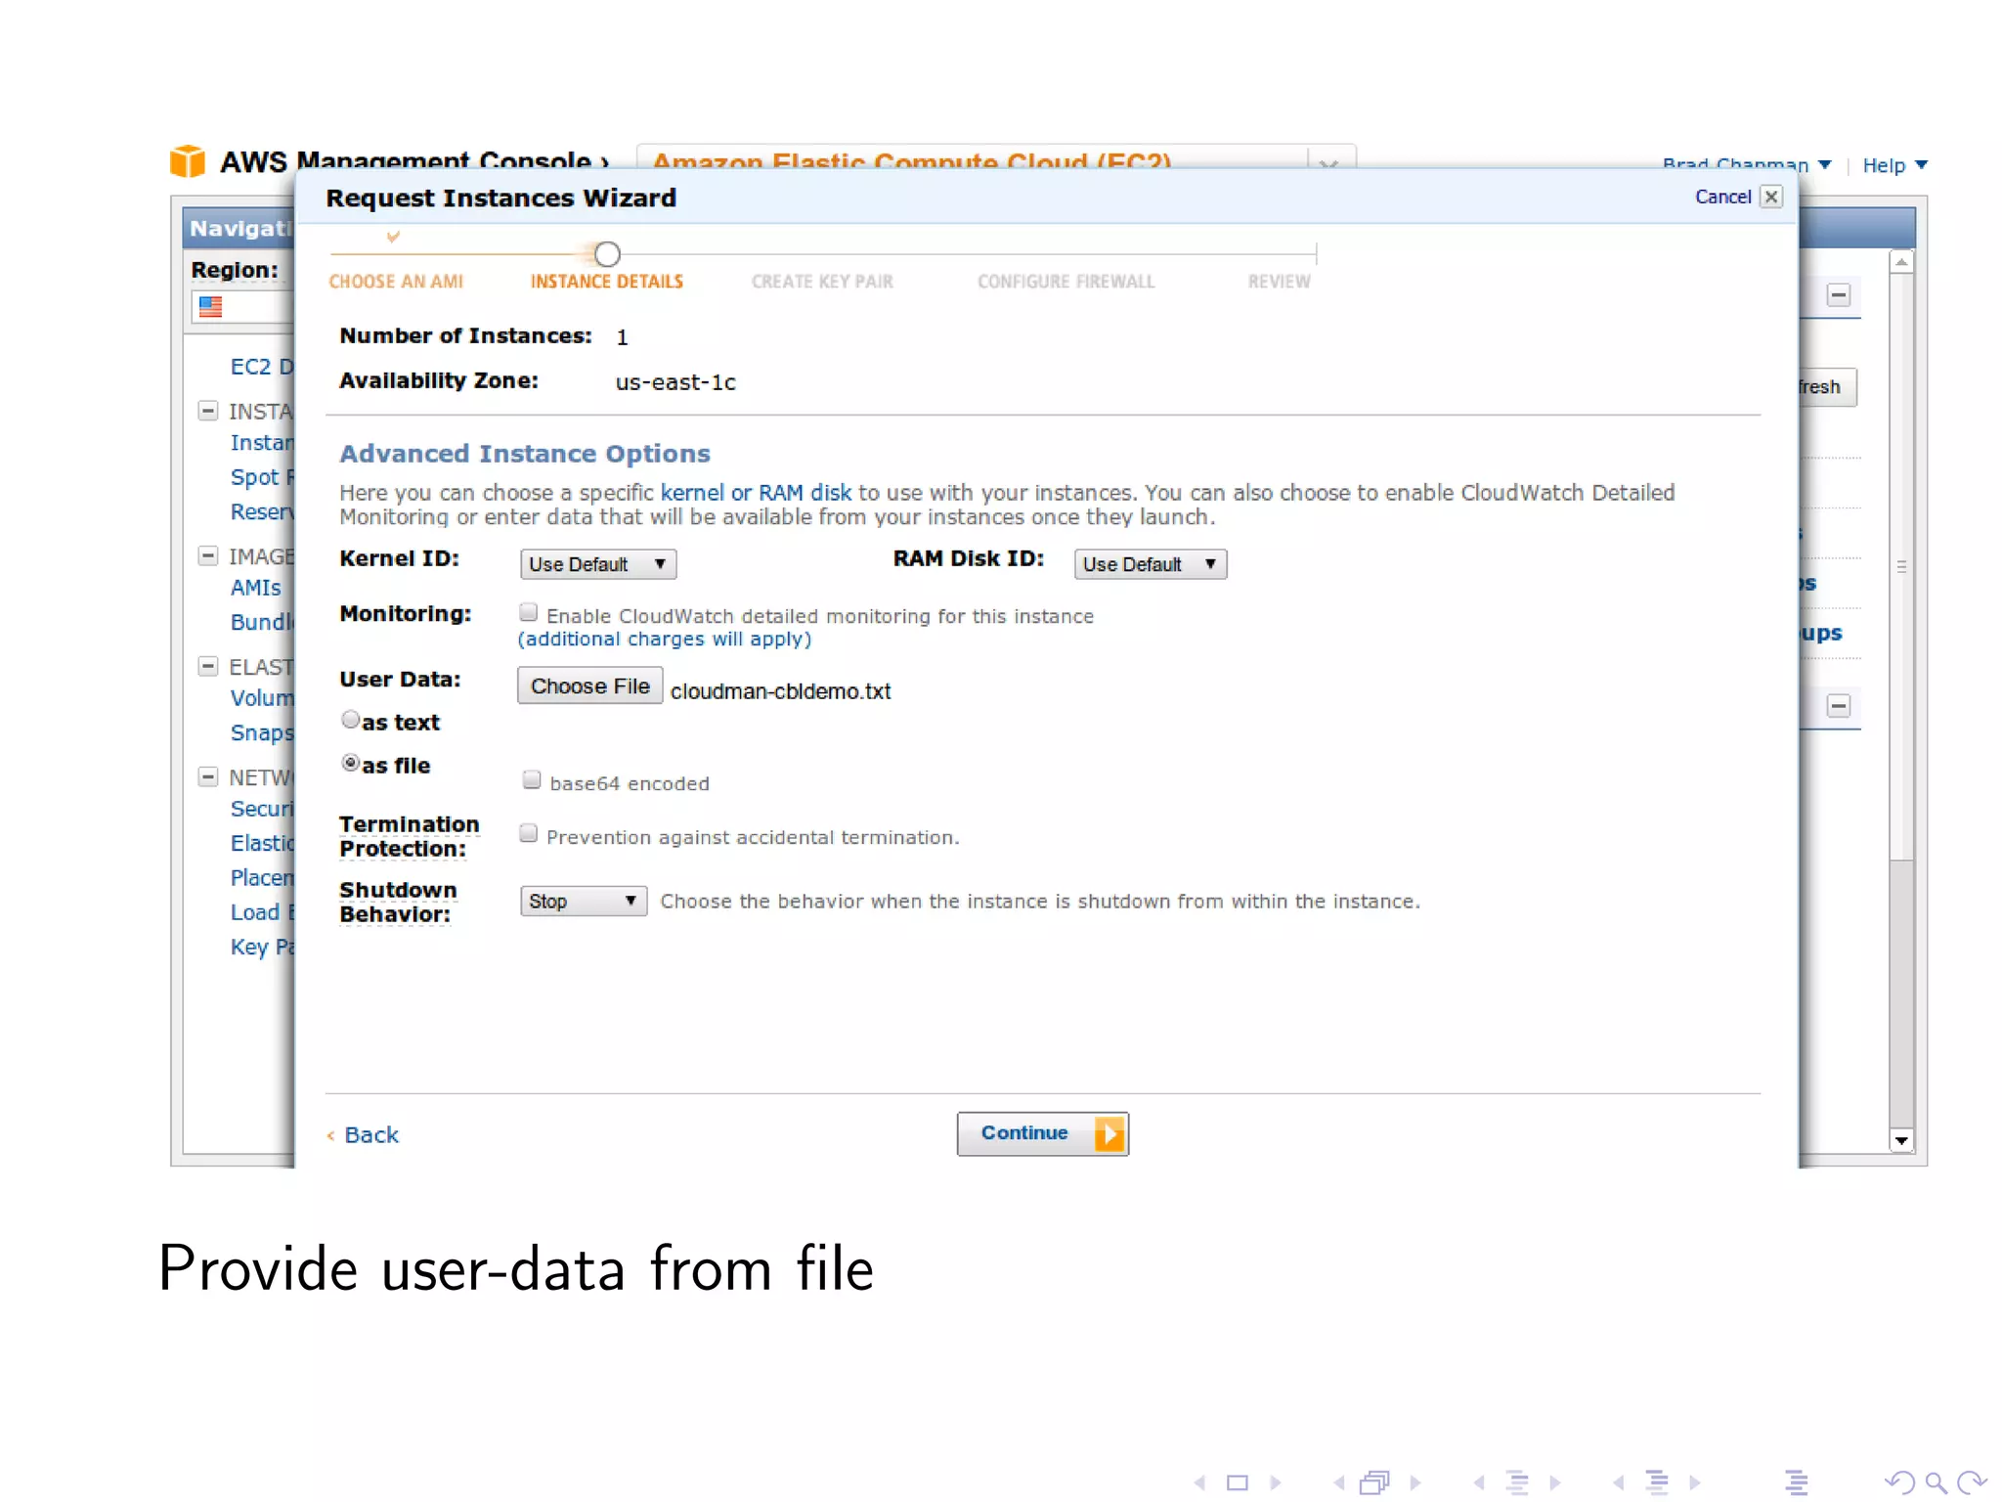Close the Request Instances Wizard with X
Screen dimensions: 2002x1502
point(1771,197)
